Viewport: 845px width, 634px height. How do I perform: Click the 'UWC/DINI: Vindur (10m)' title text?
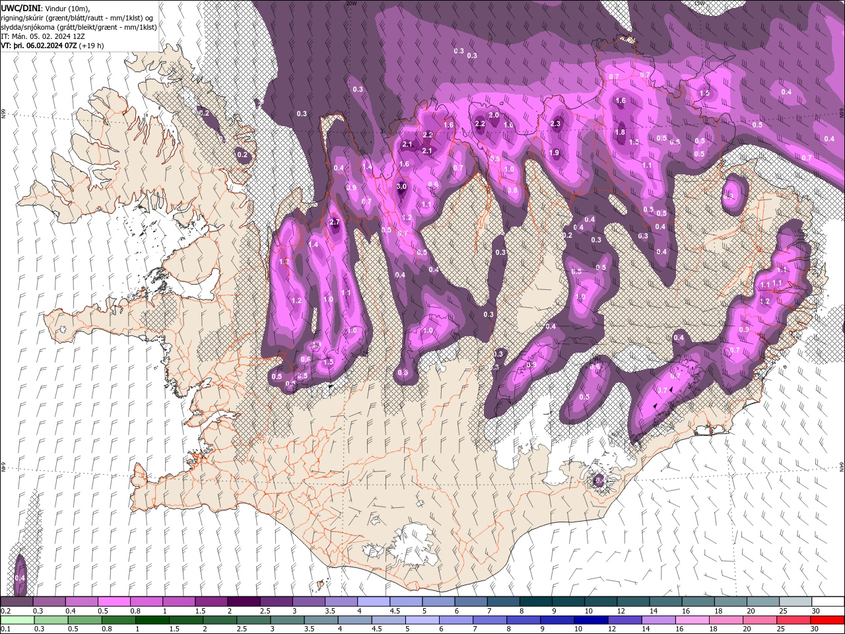pos(45,8)
